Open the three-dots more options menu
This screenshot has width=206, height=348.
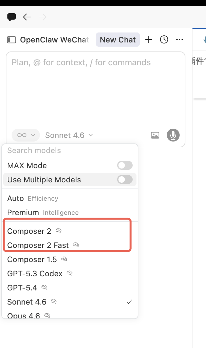click(180, 40)
